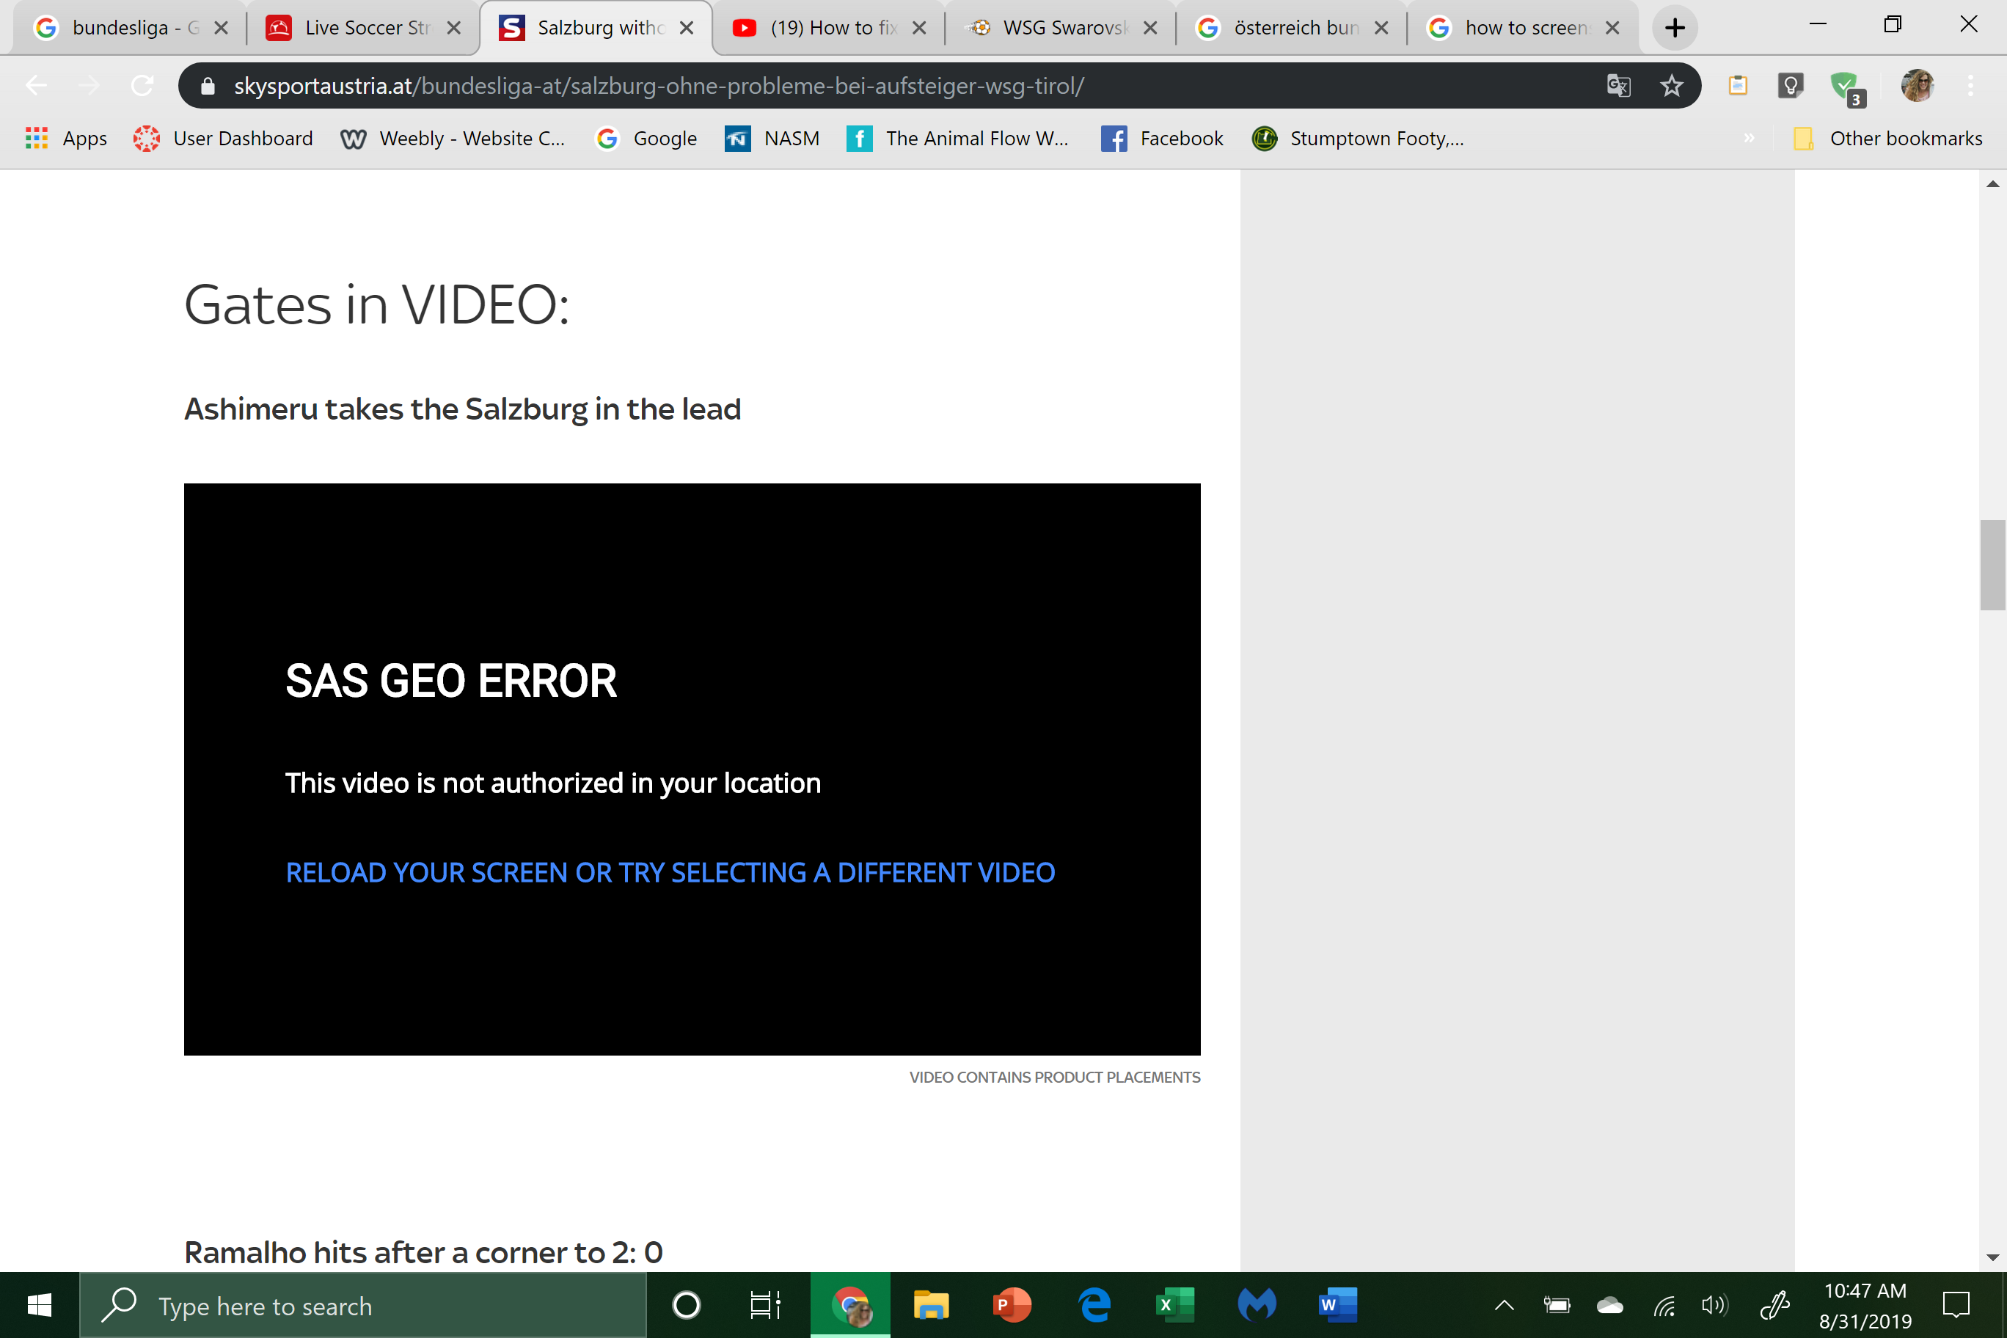
Task: Close the österreich bundesliga tab
Action: point(1381,28)
